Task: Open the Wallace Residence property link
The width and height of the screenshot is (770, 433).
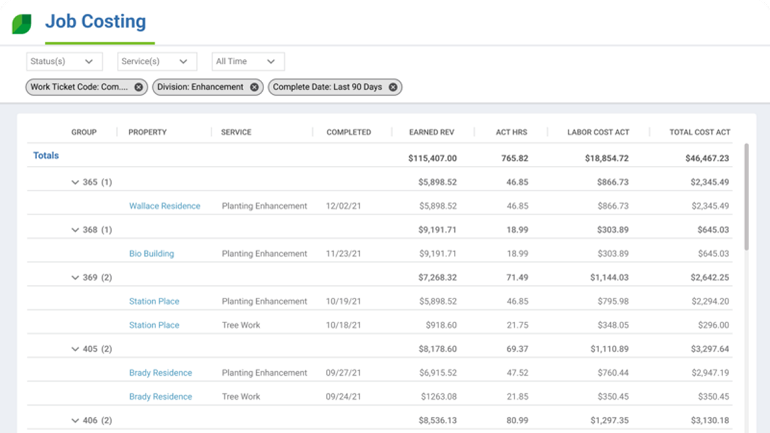Action: coord(165,206)
